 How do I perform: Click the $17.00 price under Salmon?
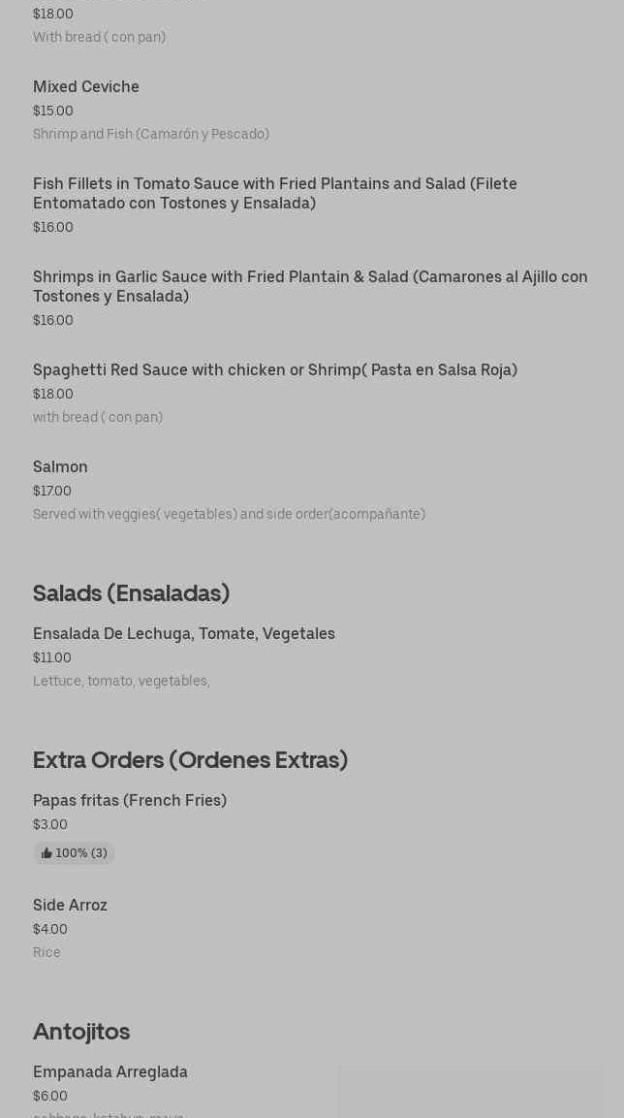[52, 492]
